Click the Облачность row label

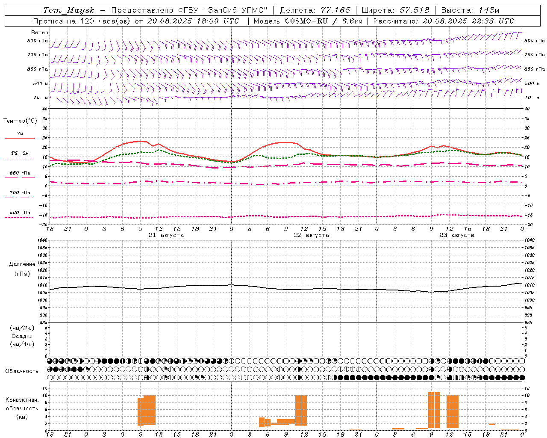[22, 371]
